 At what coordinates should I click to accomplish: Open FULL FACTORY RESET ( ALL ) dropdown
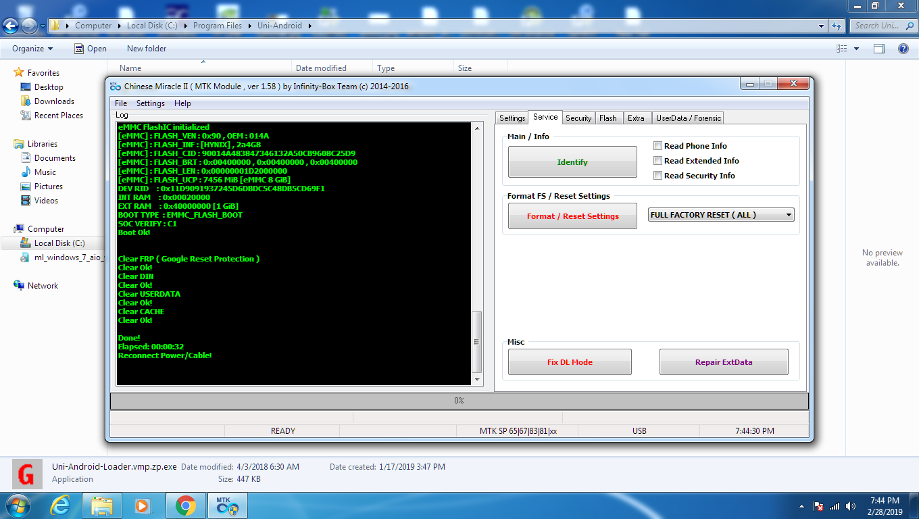tap(721, 215)
